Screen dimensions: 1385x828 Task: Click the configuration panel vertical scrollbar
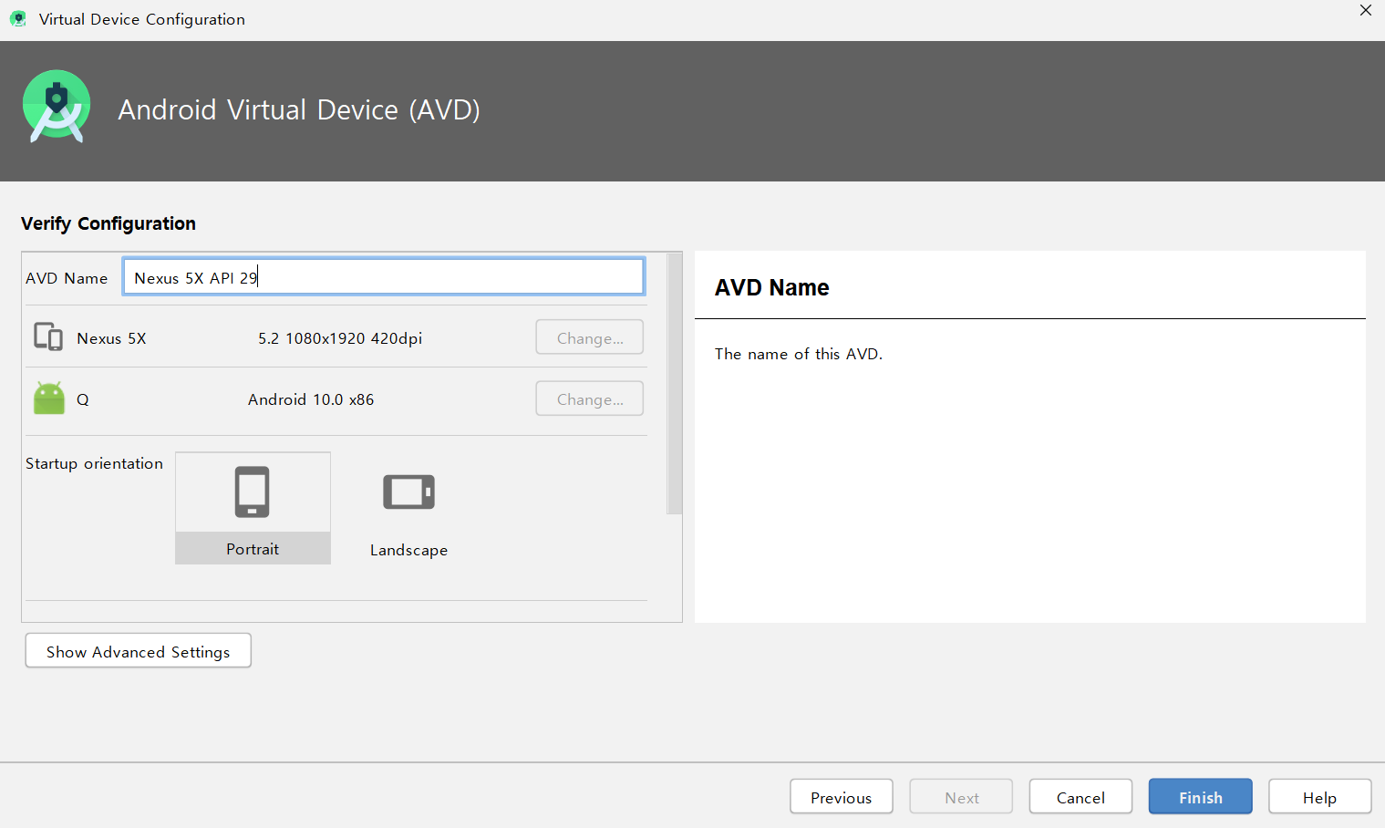[x=675, y=385]
